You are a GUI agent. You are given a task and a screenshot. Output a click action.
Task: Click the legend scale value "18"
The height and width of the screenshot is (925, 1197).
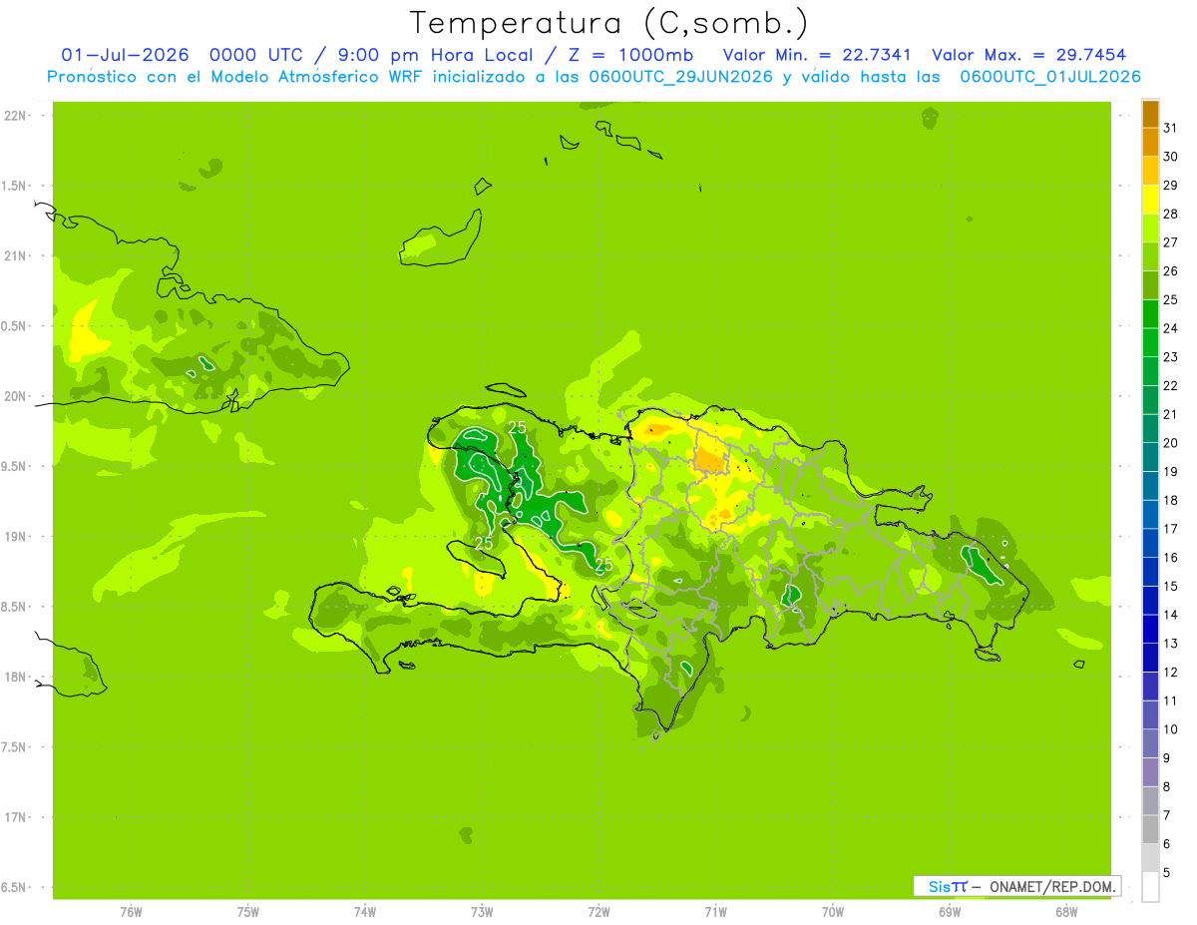1170,501
